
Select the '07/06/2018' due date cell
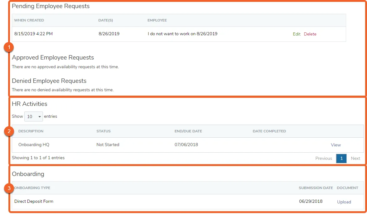186,145
